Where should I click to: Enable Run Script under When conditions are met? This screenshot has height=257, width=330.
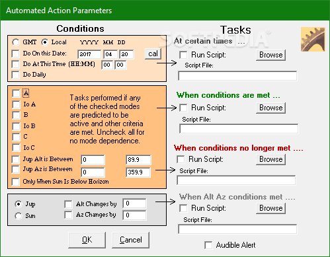tap(183, 108)
